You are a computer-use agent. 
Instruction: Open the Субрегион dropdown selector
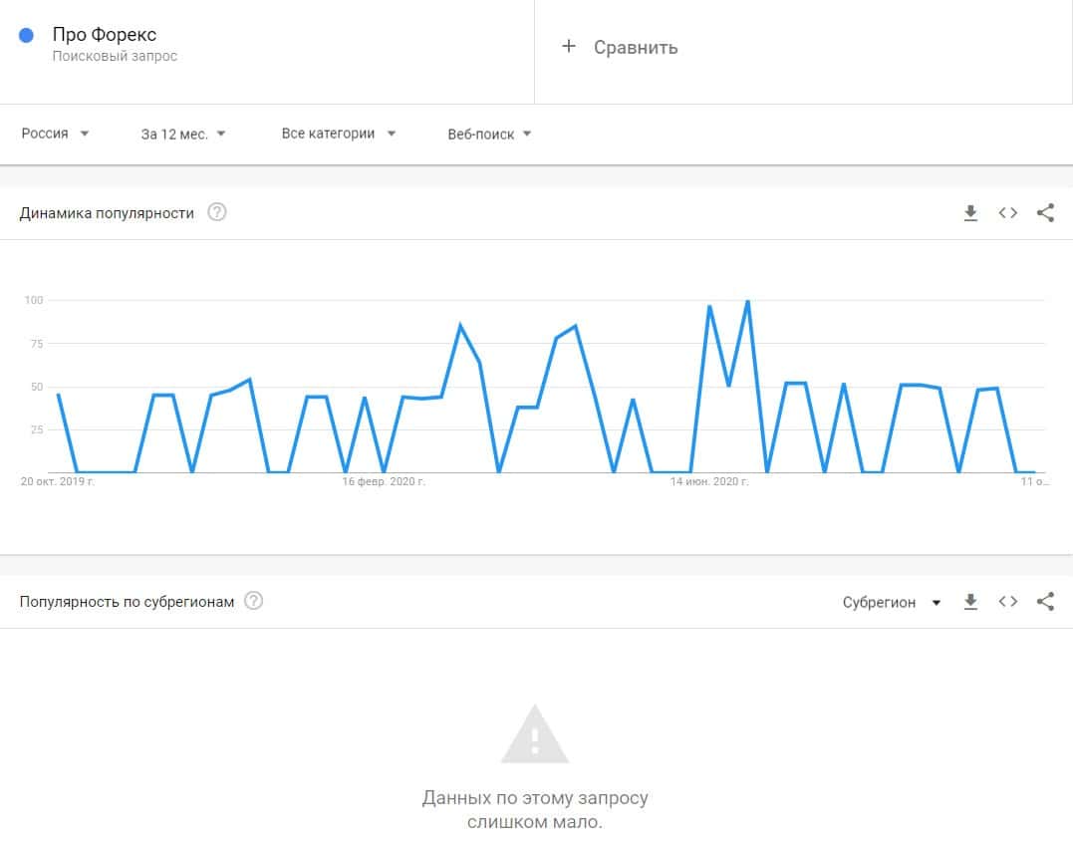tap(892, 602)
